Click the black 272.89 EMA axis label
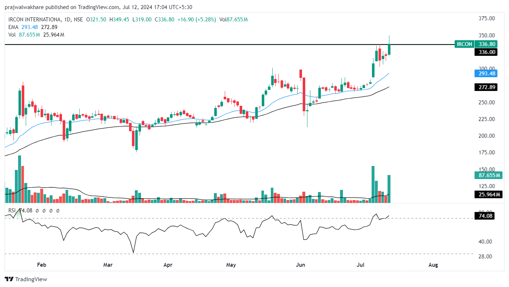The height and width of the screenshot is (287, 509). click(x=486, y=87)
